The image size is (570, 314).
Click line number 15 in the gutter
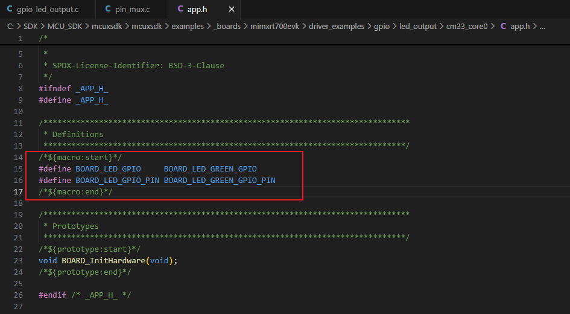tap(18, 168)
